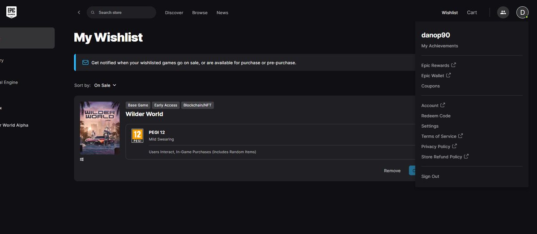Open Epic Rewards from profile menu

(435, 66)
